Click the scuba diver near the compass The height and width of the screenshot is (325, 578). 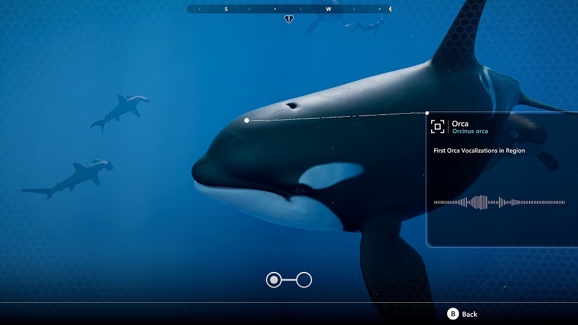click(x=364, y=26)
